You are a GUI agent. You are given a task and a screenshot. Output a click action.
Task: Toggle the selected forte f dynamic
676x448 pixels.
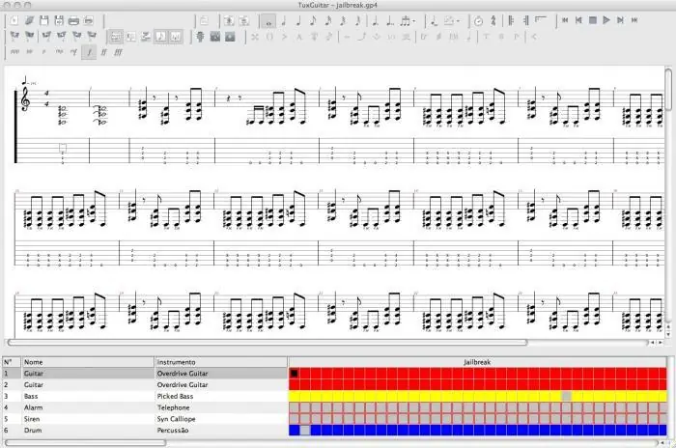(89, 52)
